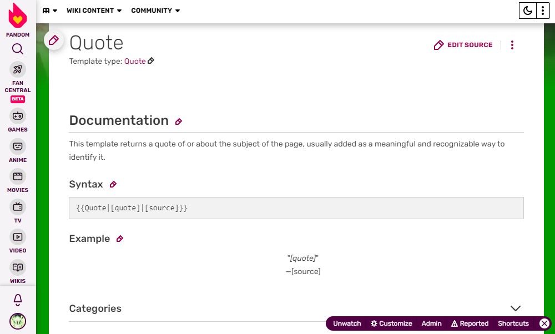Screen dimensions: 555x334
Task: Open the Wikis book icon
Action: click(18, 267)
